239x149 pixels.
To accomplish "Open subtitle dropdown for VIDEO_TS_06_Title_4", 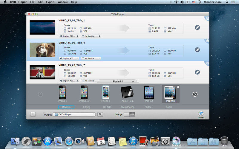I will point(91,58).
